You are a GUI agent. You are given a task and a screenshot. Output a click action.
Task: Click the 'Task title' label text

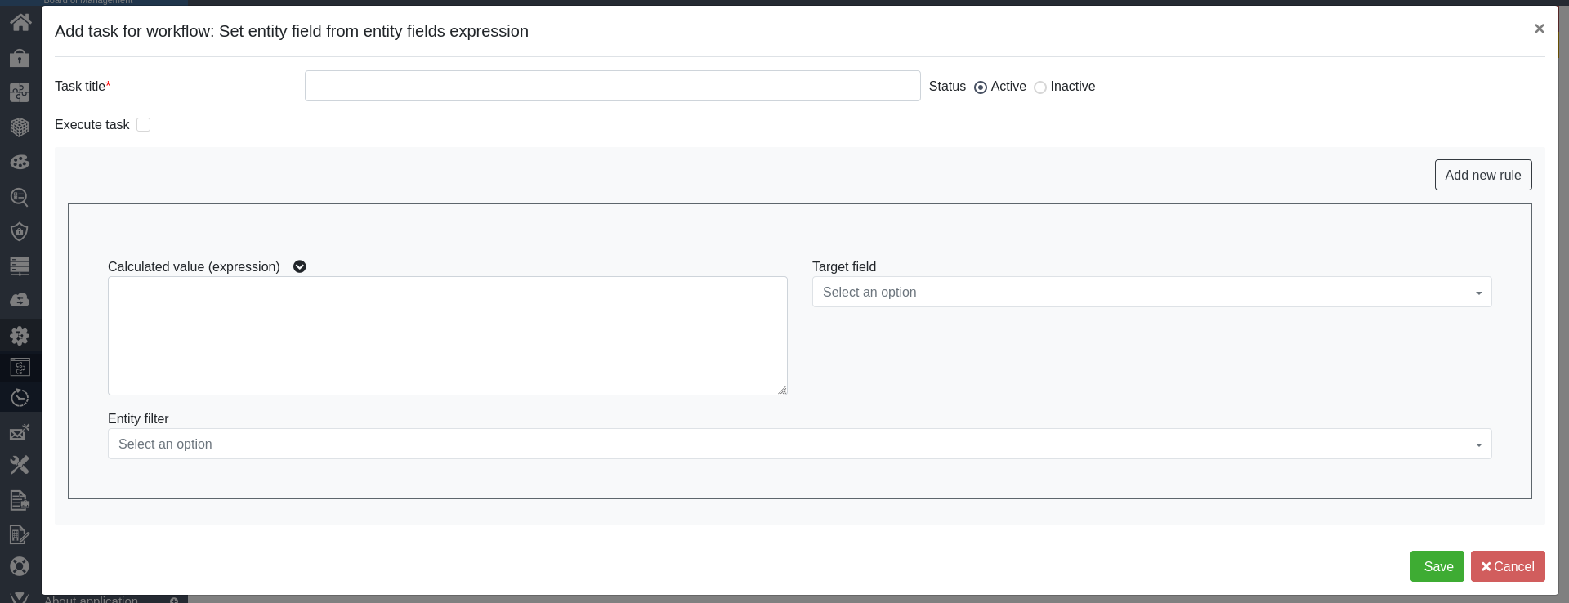[80, 86]
